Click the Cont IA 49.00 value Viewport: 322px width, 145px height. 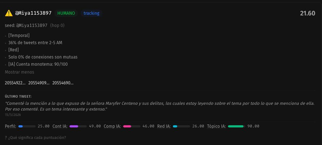tap(95, 126)
